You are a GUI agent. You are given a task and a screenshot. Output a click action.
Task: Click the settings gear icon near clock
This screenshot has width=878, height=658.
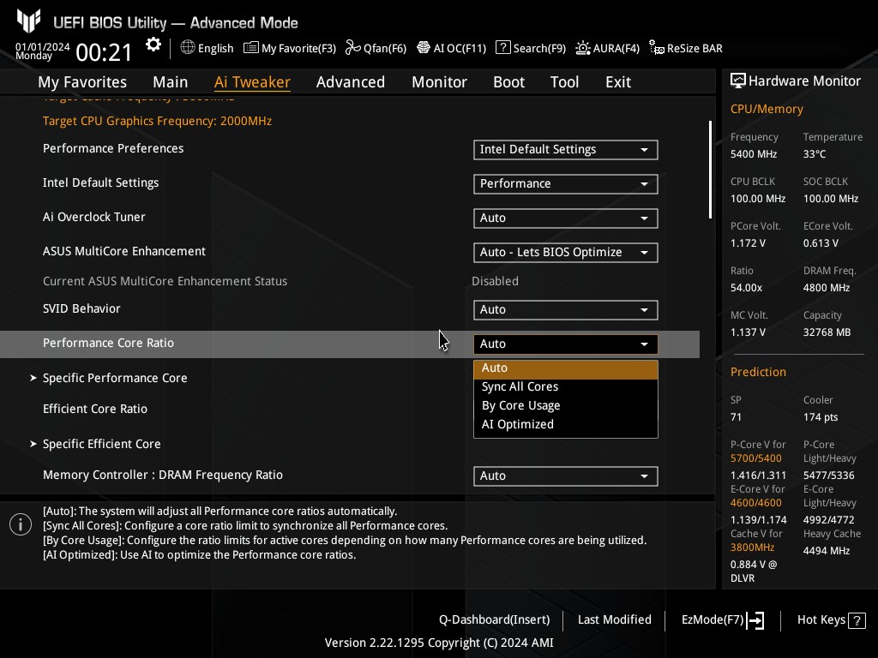pos(153,45)
